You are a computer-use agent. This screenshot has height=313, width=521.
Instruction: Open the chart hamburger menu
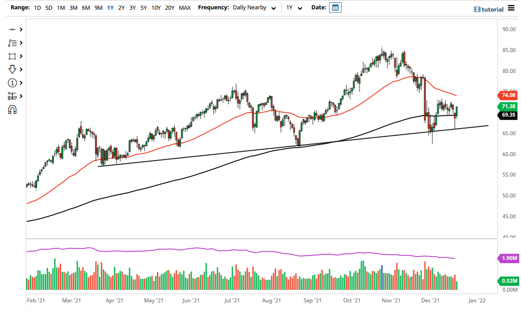pyautogui.click(x=512, y=9)
